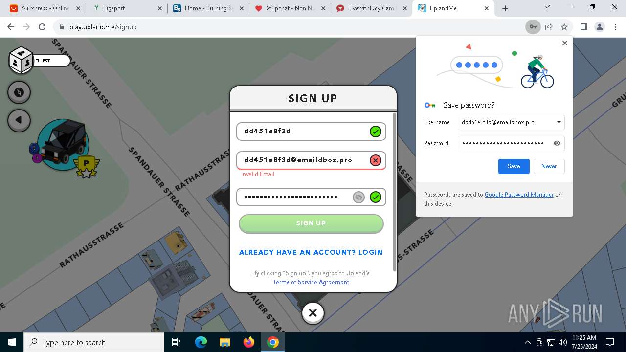Switch to the Bigsport tab
The width and height of the screenshot is (626, 352).
coord(126,8)
